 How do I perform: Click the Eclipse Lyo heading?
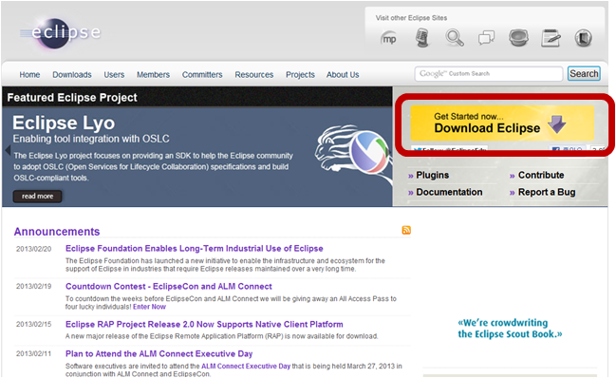pos(64,123)
